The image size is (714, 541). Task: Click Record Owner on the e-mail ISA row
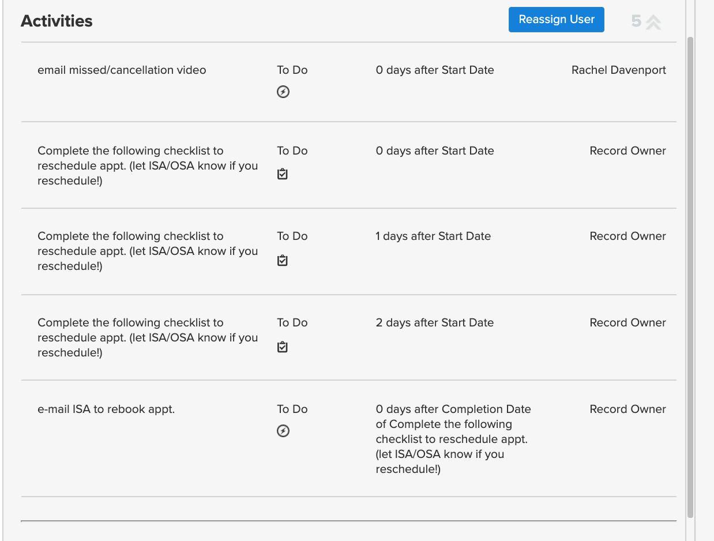627,409
